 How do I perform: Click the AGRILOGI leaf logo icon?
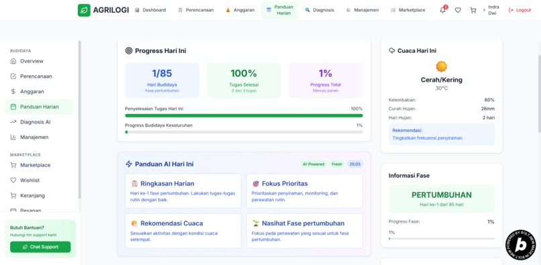[84, 10]
